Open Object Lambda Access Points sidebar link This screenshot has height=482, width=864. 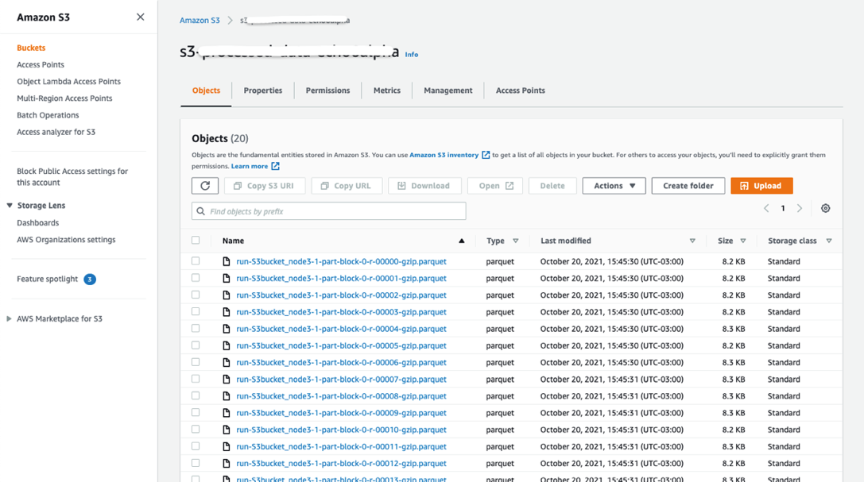[69, 82]
